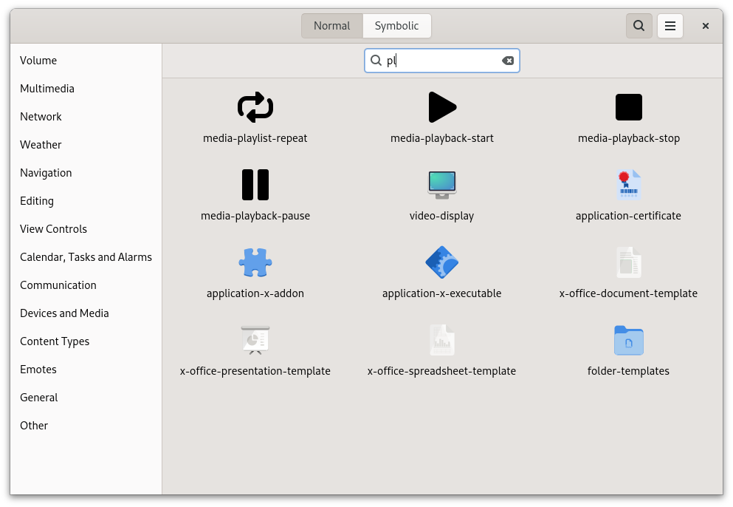Select the application-certificate icon

point(629,185)
